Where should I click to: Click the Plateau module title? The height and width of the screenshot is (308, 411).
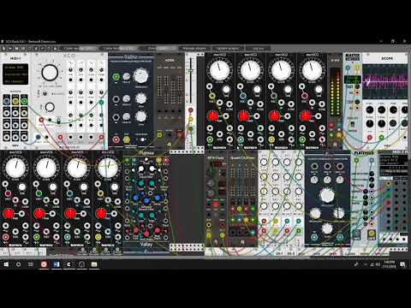[146, 153]
